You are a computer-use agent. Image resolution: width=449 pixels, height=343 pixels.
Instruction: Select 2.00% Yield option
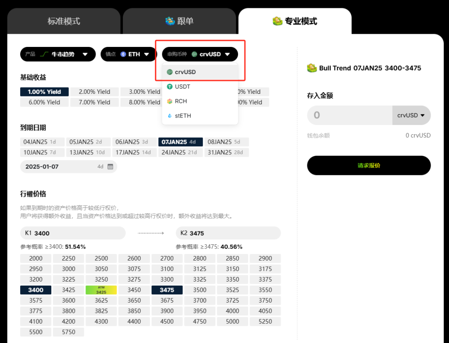coord(95,92)
